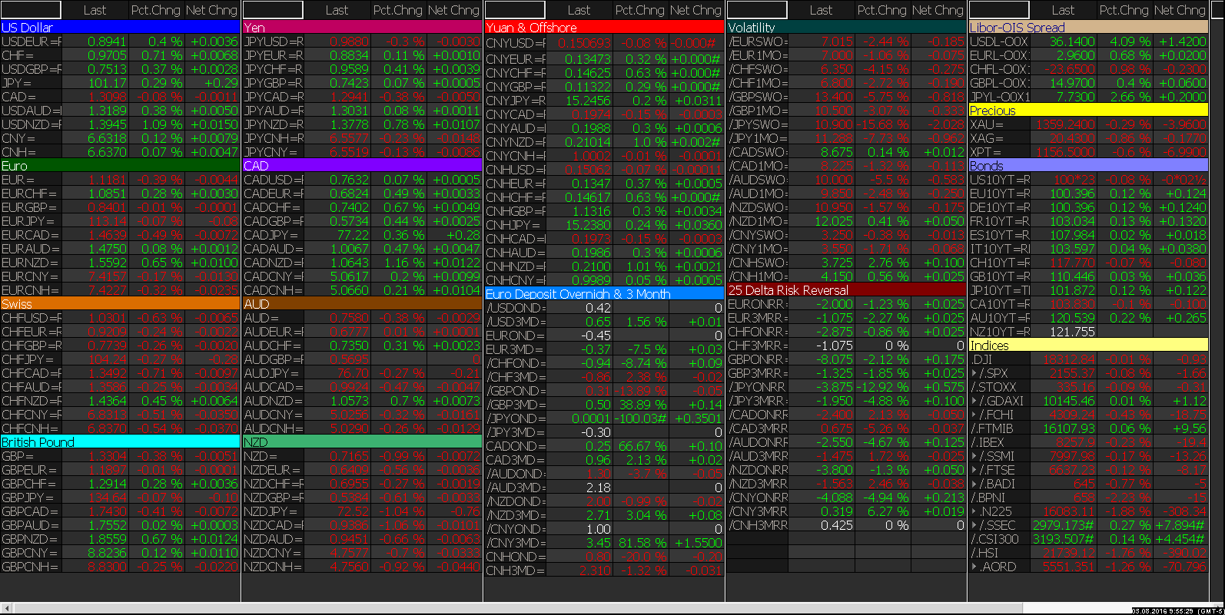This screenshot has width=1225, height=615.
Task: Click the /GBP3MD= percent change 38.89 %
Action: 642,405
